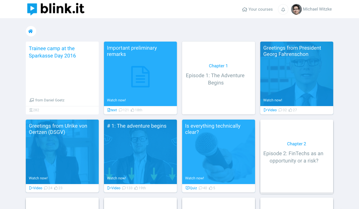Image resolution: width=359 pixels, height=209 pixels.
Task: Open the notifications bell
Action: pyautogui.click(x=283, y=9)
